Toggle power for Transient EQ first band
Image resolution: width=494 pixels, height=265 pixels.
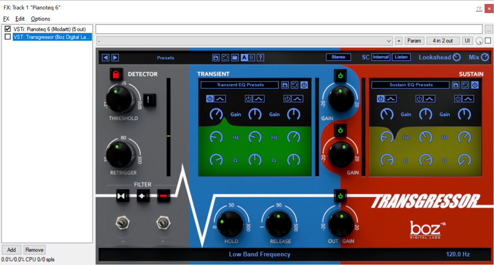pyautogui.click(x=210, y=99)
